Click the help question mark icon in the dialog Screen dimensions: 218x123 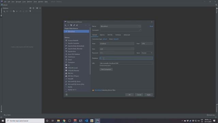(x=67, y=95)
